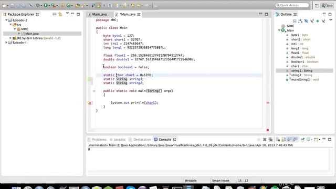The image size is (336, 189).
Task: Toggle alphabetical Sort in Outline
Action: pyautogui.click(x=300, y=21)
